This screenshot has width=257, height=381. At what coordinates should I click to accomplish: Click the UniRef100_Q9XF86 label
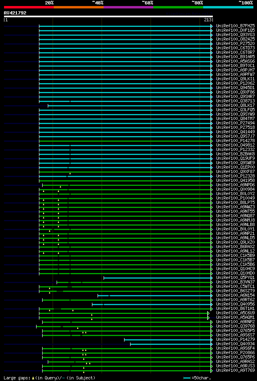235,92
